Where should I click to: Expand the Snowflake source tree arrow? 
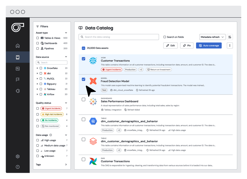click(37, 68)
